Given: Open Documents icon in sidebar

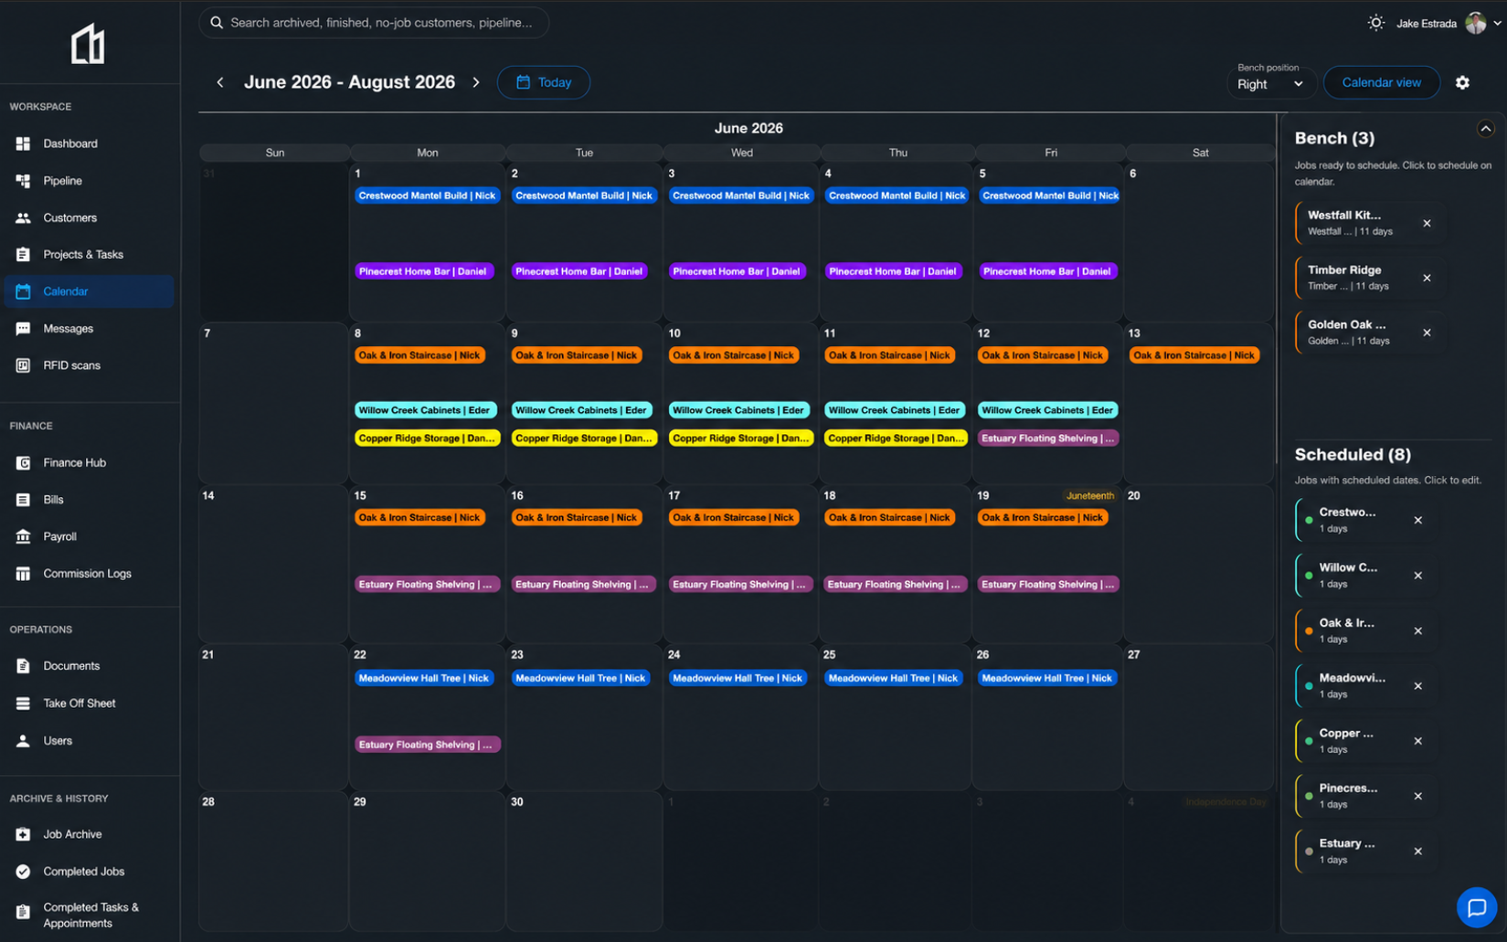Looking at the screenshot, I should coord(23,666).
